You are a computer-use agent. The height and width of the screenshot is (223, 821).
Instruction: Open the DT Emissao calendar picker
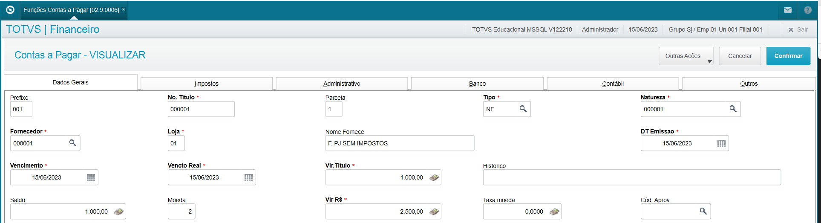[721, 144]
